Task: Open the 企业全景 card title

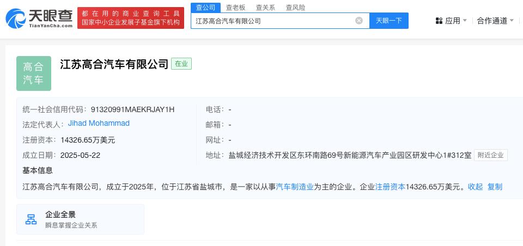Action: click(60, 214)
